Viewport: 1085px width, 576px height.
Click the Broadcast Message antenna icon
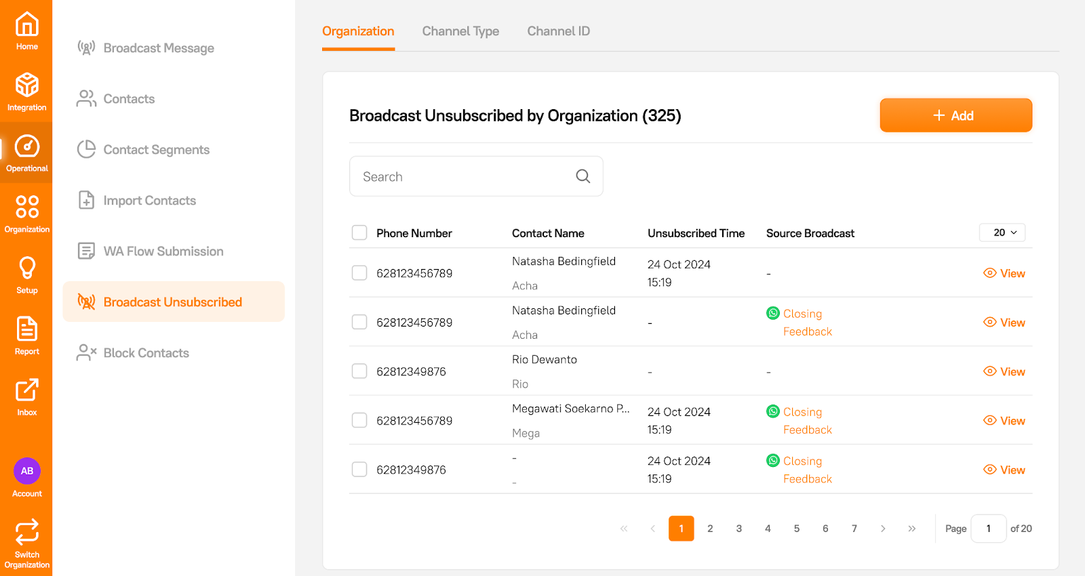tap(86, 48)
